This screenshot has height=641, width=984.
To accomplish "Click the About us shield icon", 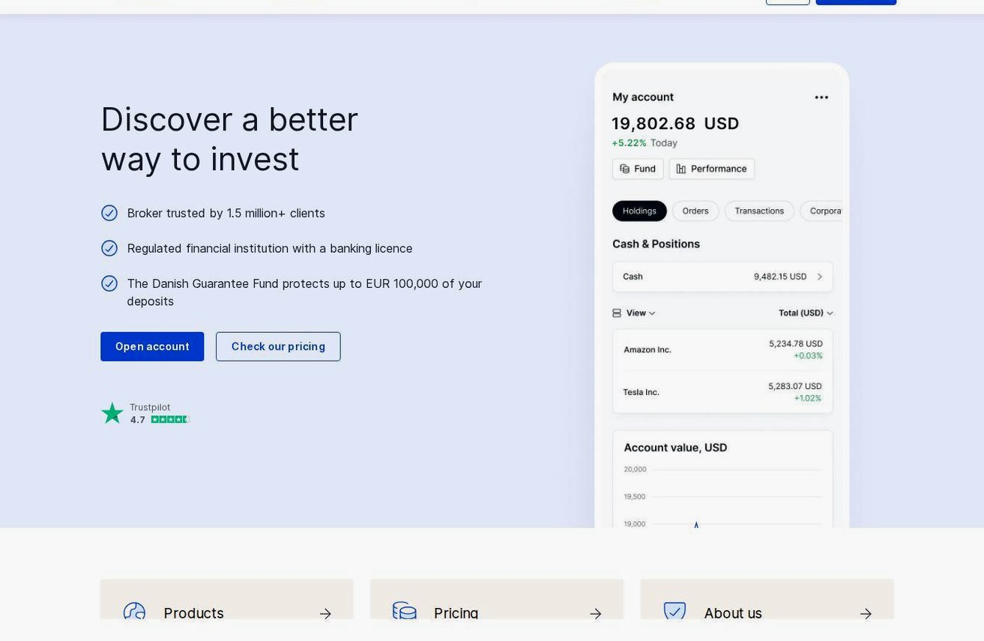I will 675,611.
